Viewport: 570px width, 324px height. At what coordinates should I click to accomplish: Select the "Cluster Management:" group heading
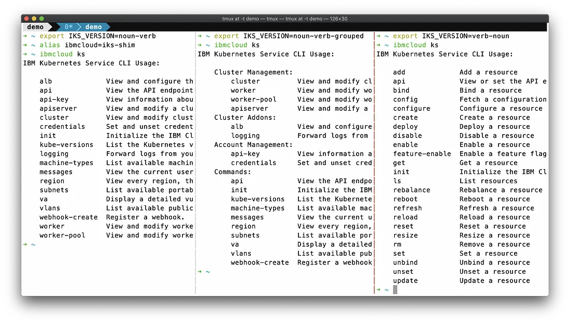253,72
